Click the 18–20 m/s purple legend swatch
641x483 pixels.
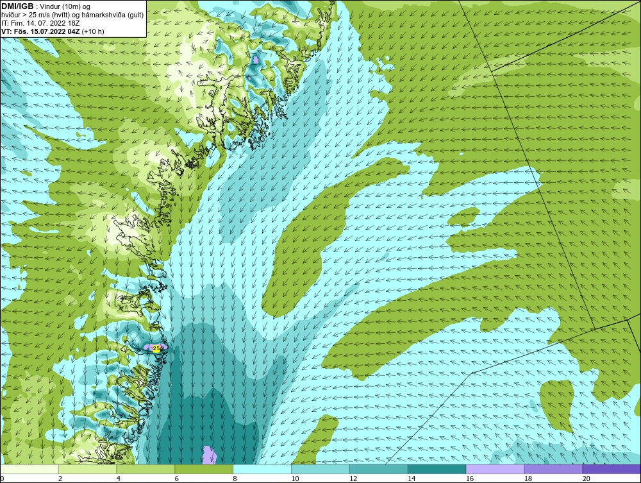pyautogui.click(x=554, y=469)
